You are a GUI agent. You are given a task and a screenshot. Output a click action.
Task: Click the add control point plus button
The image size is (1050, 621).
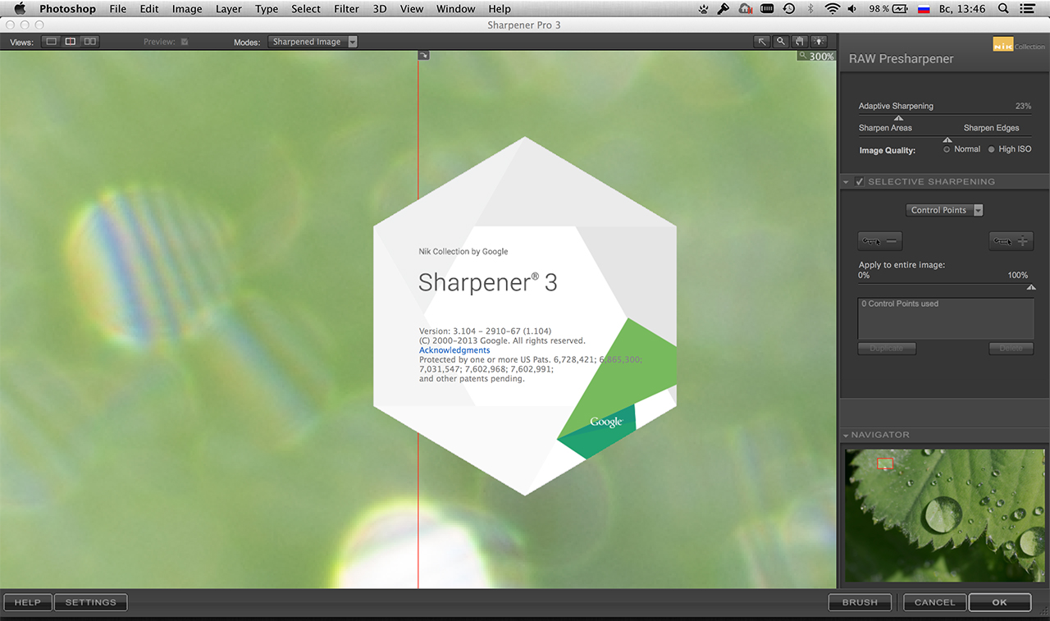click(x=1011, y=241)
